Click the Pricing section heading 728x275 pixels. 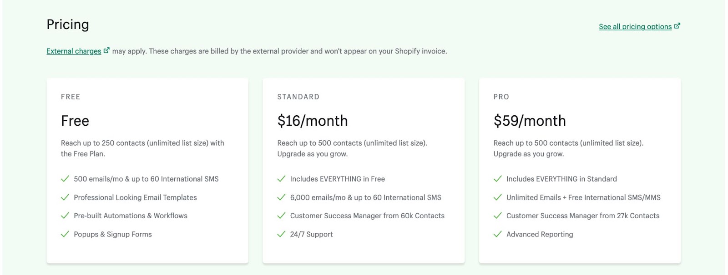[x=68, y=25]
